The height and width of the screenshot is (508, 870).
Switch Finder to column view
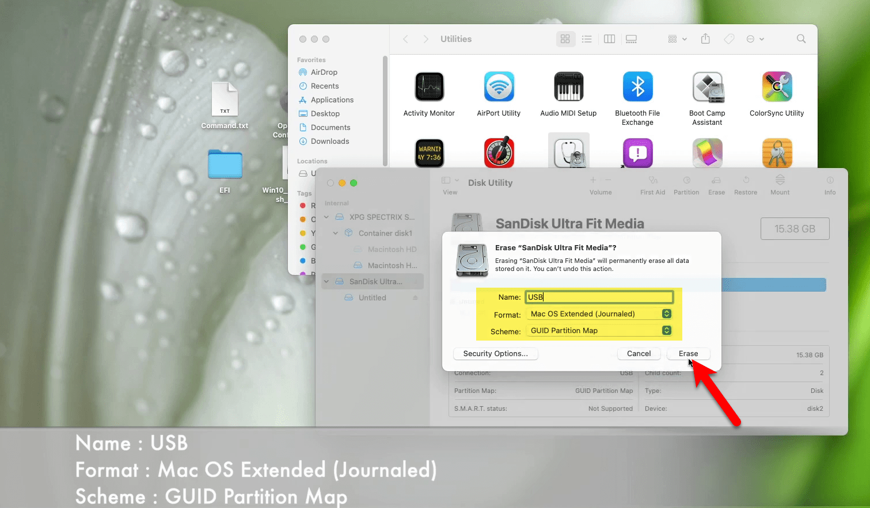coord(610,39)
